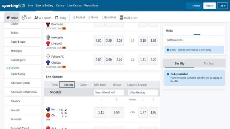Viewport: 230px width, 129px height.
Task: Switch to the Tennis live highlights tab
Action: click(x=55, y=85)
